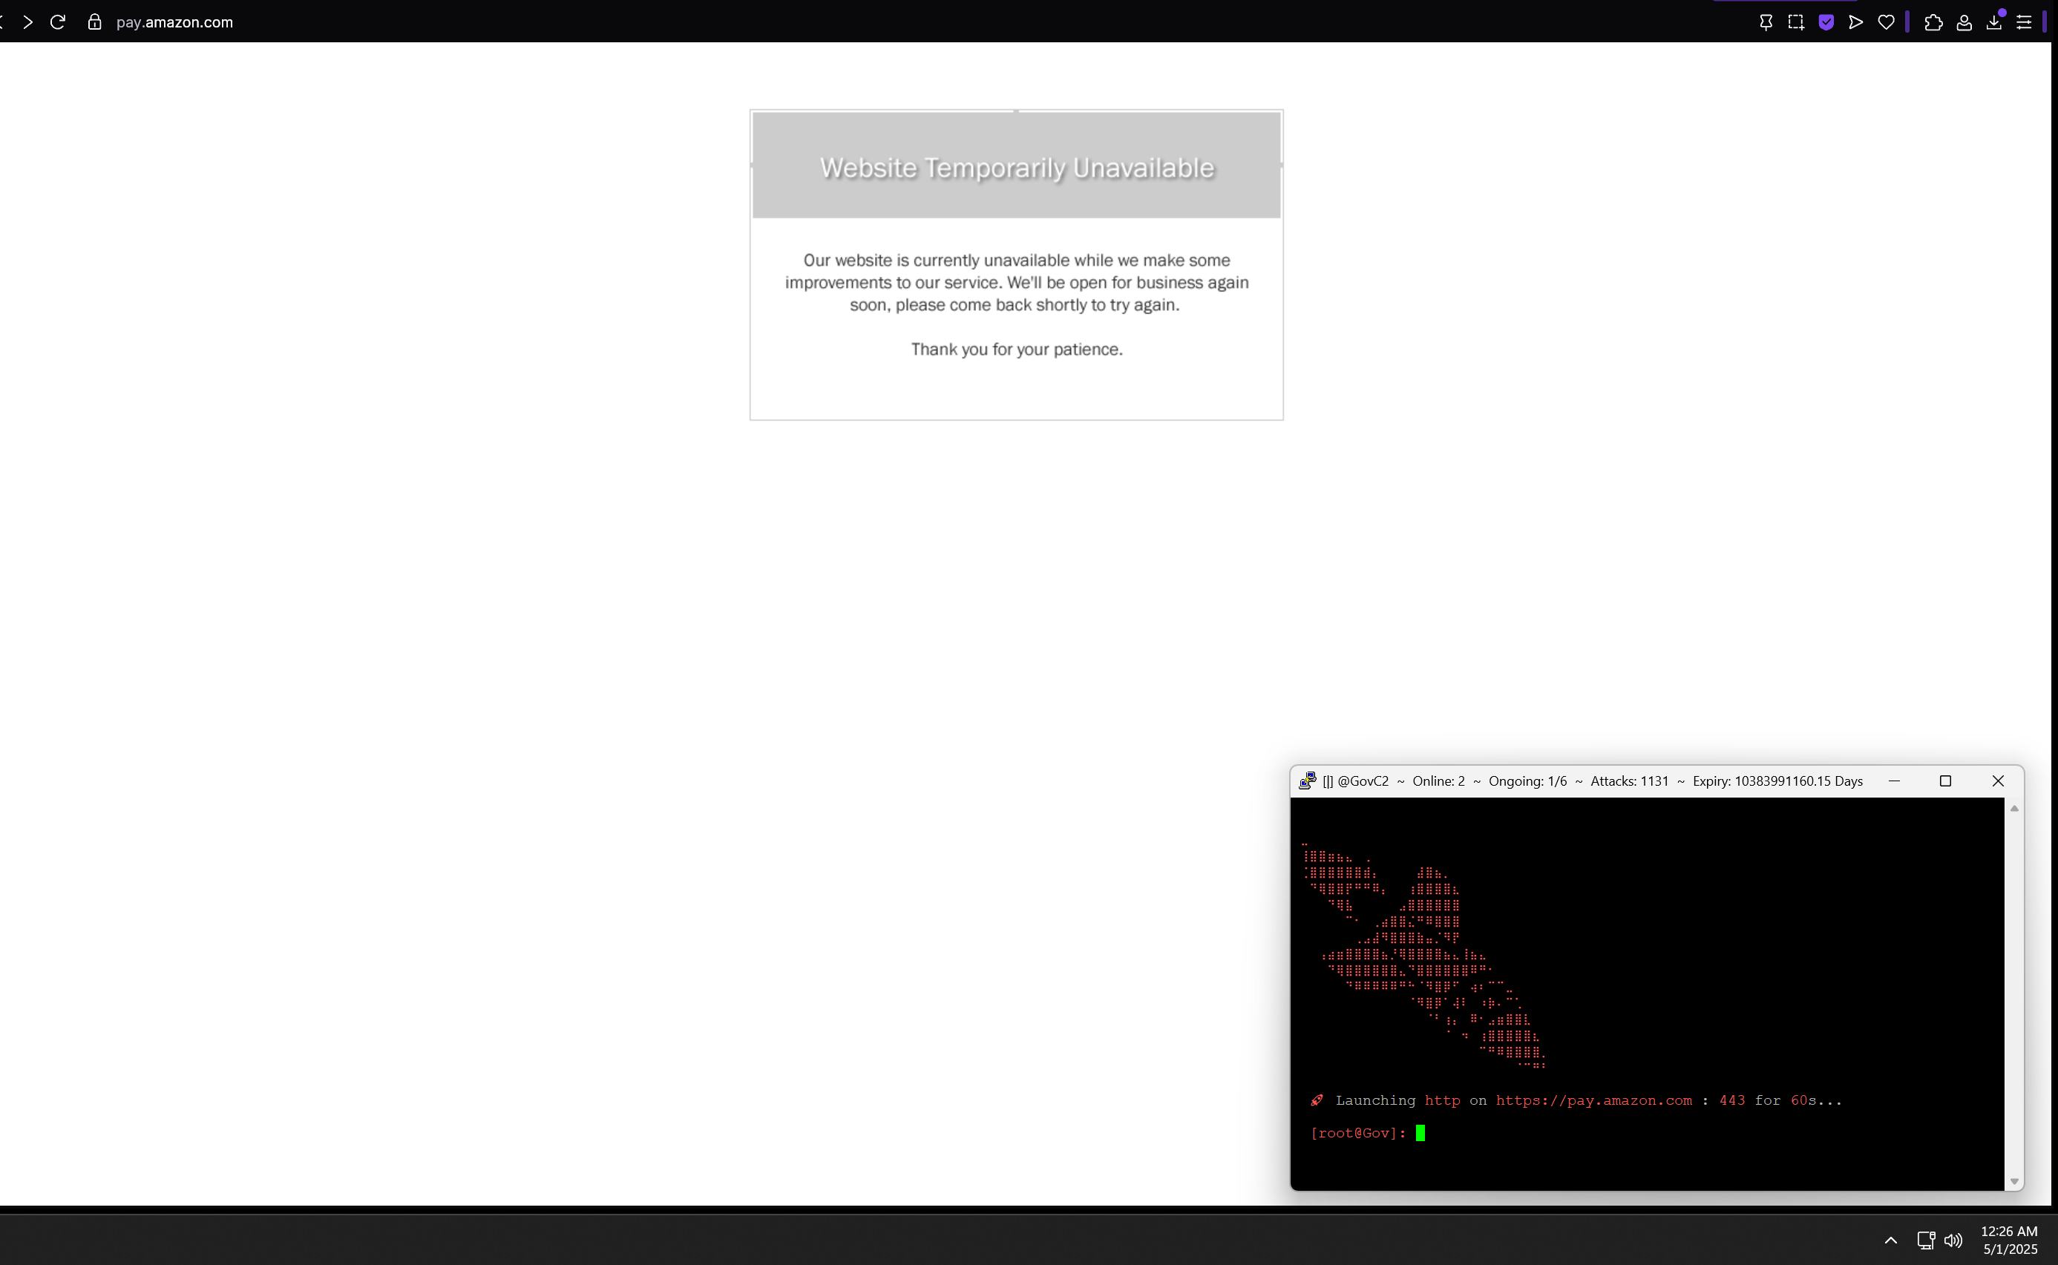Click the Website Temporarily Unavailable heading
This screenshot has width=2058, height=1265.
click(x=1016, y=168)
